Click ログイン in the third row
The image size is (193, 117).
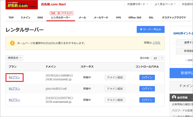click(x=147, y=100)
